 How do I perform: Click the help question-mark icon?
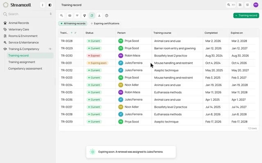click(106, 15)
